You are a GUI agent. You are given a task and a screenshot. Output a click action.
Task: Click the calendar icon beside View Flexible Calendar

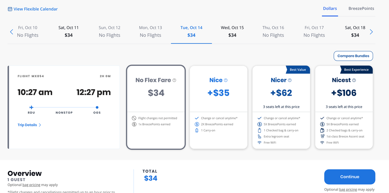pyautogui.click(x=10, y=9)
